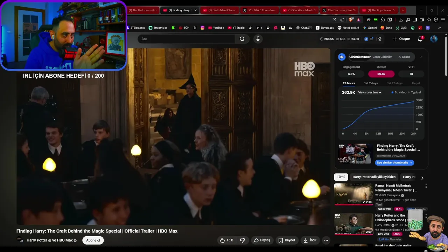Close the Finding Harry browser tab

coord(195,10)
